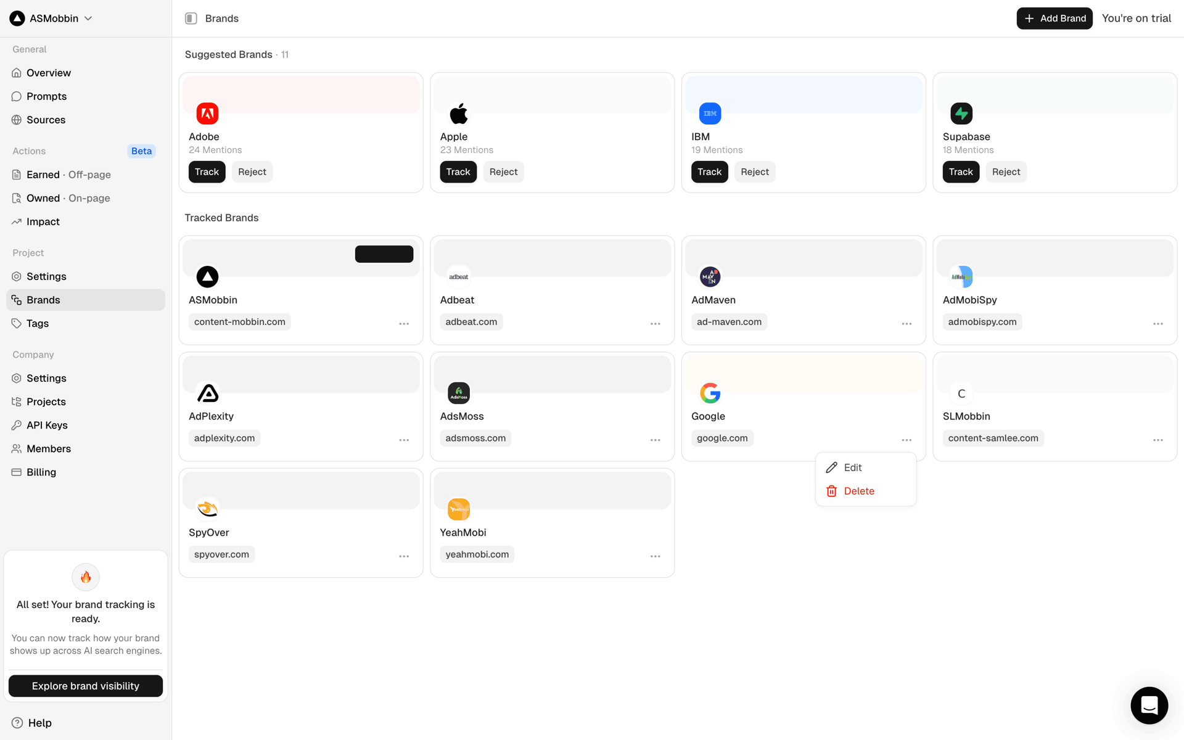Open more options for AdPlexity brand
Image resolution: width=1184 pixels, height=740 pixels.
click(x=404, y=440)
